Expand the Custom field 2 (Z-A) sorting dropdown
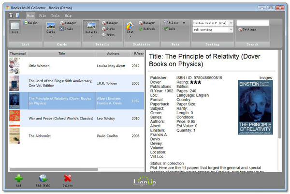This screenshot has height=194, width=290. 231,23
